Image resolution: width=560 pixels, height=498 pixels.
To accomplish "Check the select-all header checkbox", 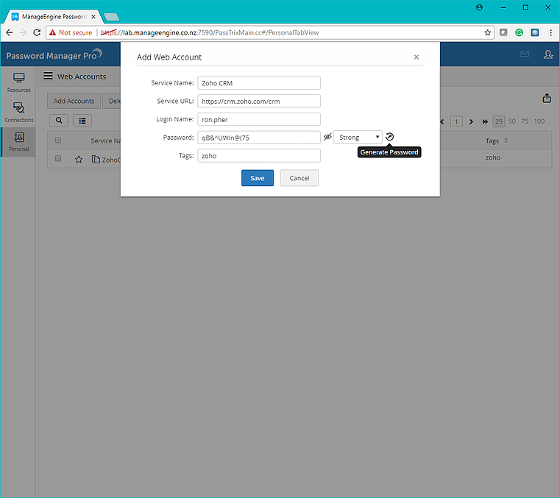I will [x=58, y=140].
